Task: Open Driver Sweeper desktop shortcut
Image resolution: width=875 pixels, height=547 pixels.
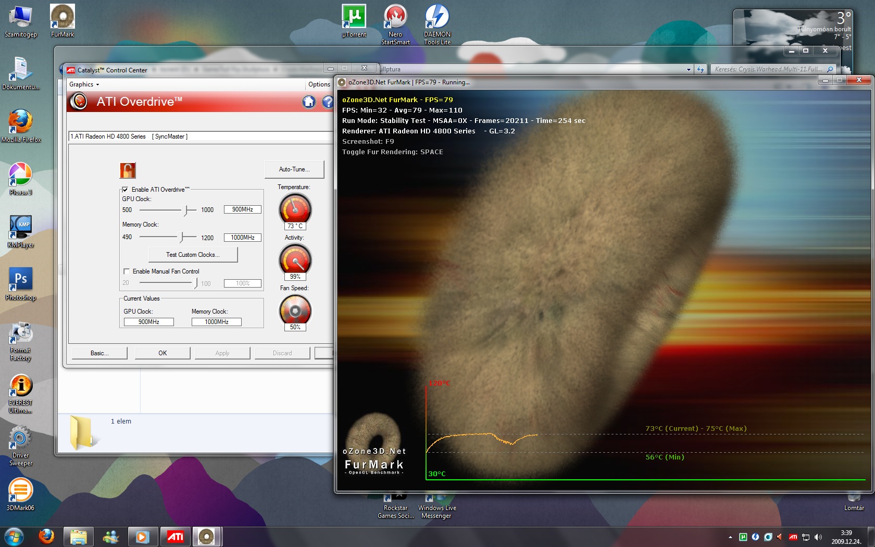Action: click(x=20, y=446)
